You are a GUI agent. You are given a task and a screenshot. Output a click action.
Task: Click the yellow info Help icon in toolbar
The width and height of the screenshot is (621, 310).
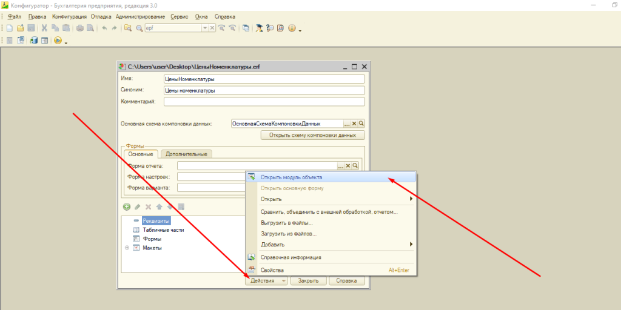[x=292, y=28]
